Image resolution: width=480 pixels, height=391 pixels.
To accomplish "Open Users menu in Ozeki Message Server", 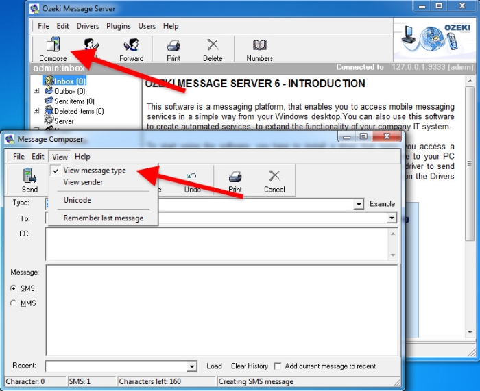I will click(147, 26).
